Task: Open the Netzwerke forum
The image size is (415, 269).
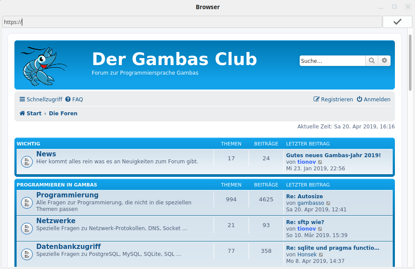Action: click(56, 221)
